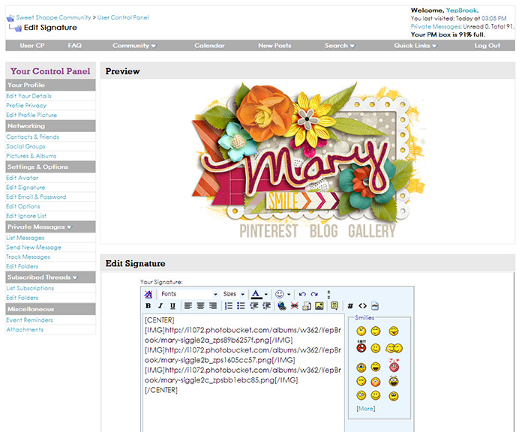Open Pictures & Albums
The width and height of the screenshot is (525, 432).
click(x=31, y=156)
